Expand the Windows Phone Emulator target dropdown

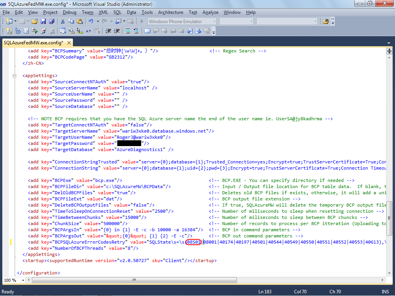tap(214, 22)
